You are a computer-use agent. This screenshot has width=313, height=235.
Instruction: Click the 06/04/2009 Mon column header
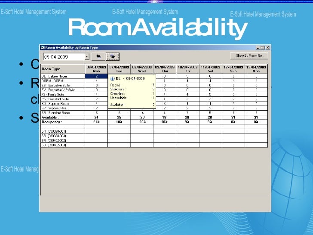tap(96, 69)
